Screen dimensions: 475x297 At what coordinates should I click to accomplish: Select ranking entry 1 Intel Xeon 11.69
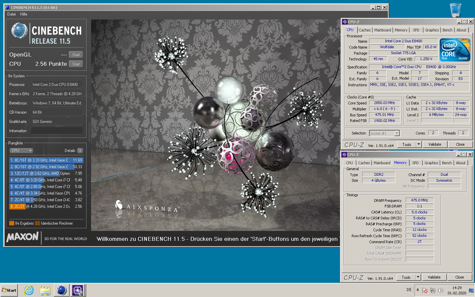pyautogui.click(x=46, y=160)
